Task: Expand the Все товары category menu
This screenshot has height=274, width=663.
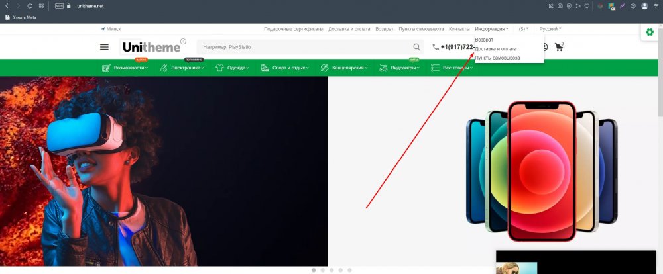Action: click(x=452, y=68)
